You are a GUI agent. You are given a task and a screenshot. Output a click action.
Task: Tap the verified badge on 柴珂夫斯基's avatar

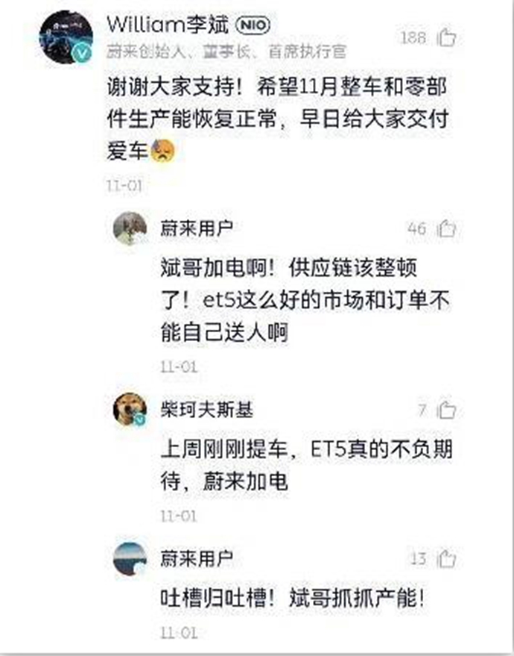point(140,419)
